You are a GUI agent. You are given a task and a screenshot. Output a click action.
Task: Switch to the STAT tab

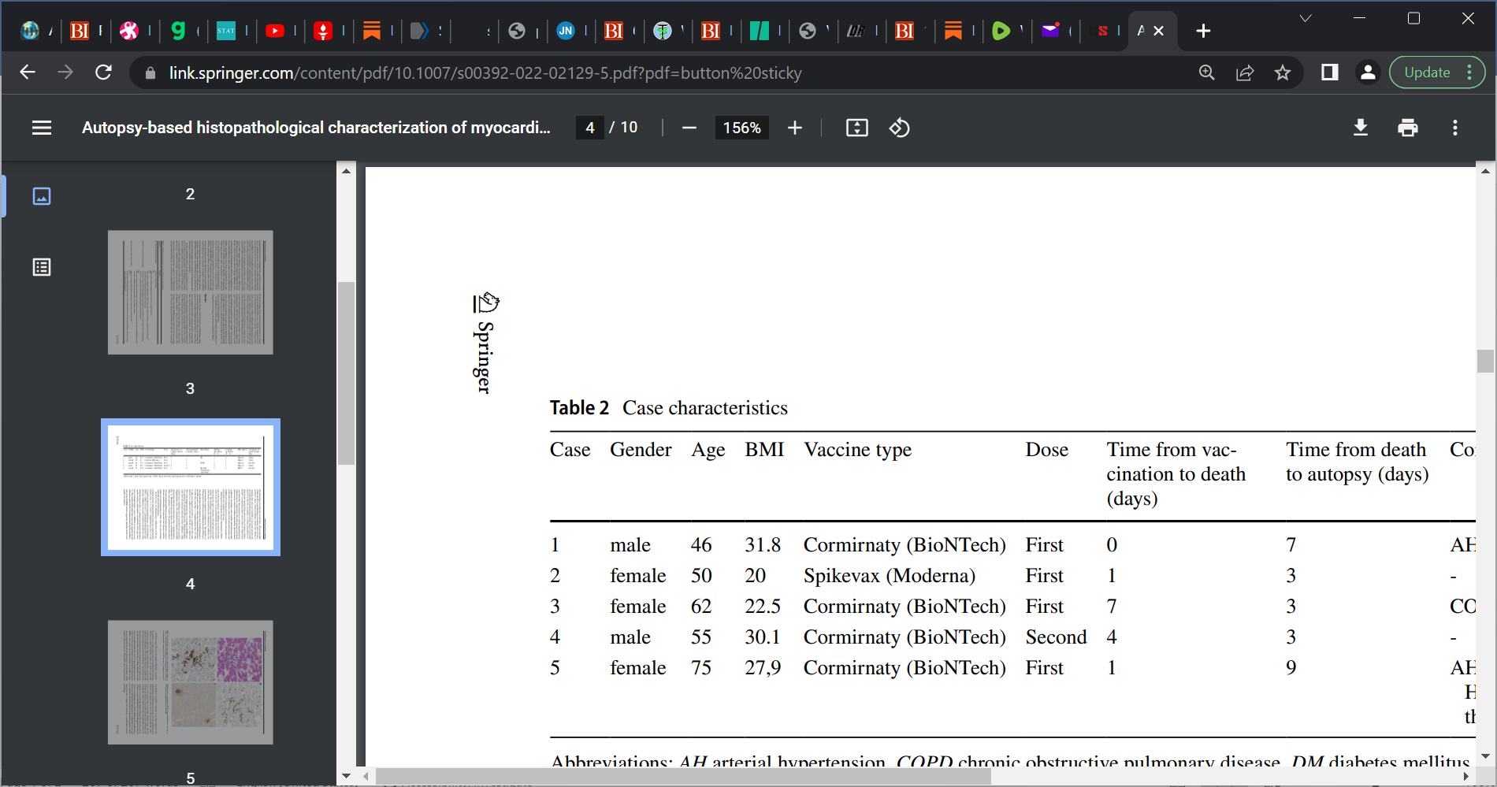point(226,31)
